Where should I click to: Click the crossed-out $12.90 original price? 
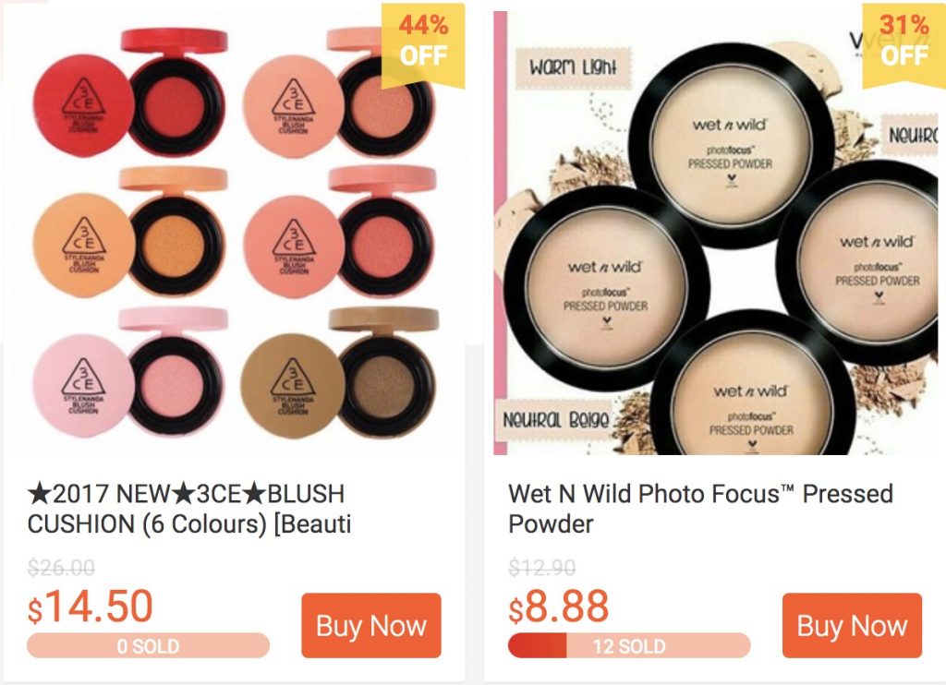(542, 568)
